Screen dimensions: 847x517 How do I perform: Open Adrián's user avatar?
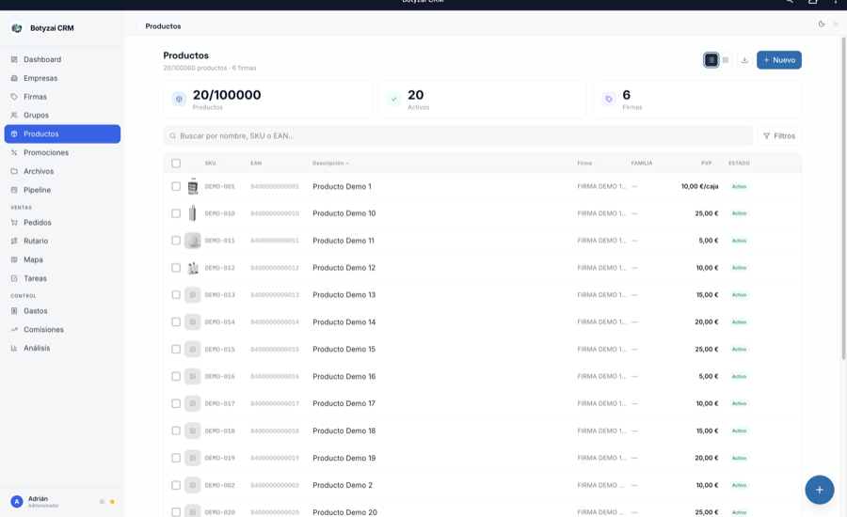pos(17,501)
